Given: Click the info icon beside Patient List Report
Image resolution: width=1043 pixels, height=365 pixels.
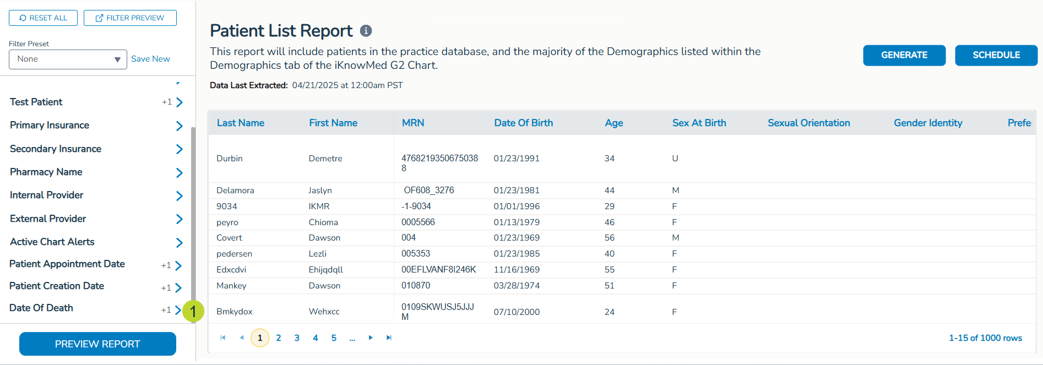Looking at the screenshot, I should (x=366, y=31).
